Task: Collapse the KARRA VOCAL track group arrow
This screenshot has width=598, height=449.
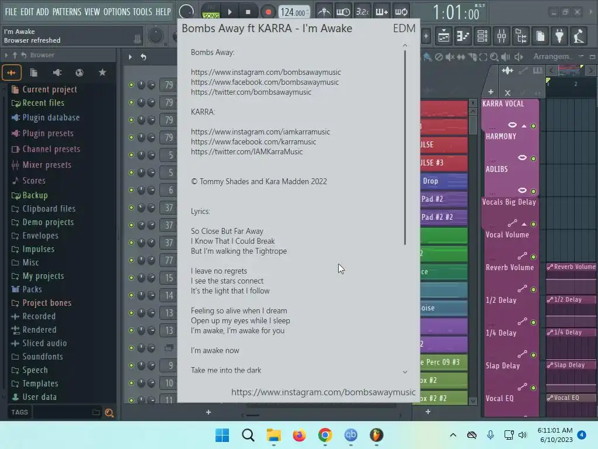Action: [x=524, y=126]
